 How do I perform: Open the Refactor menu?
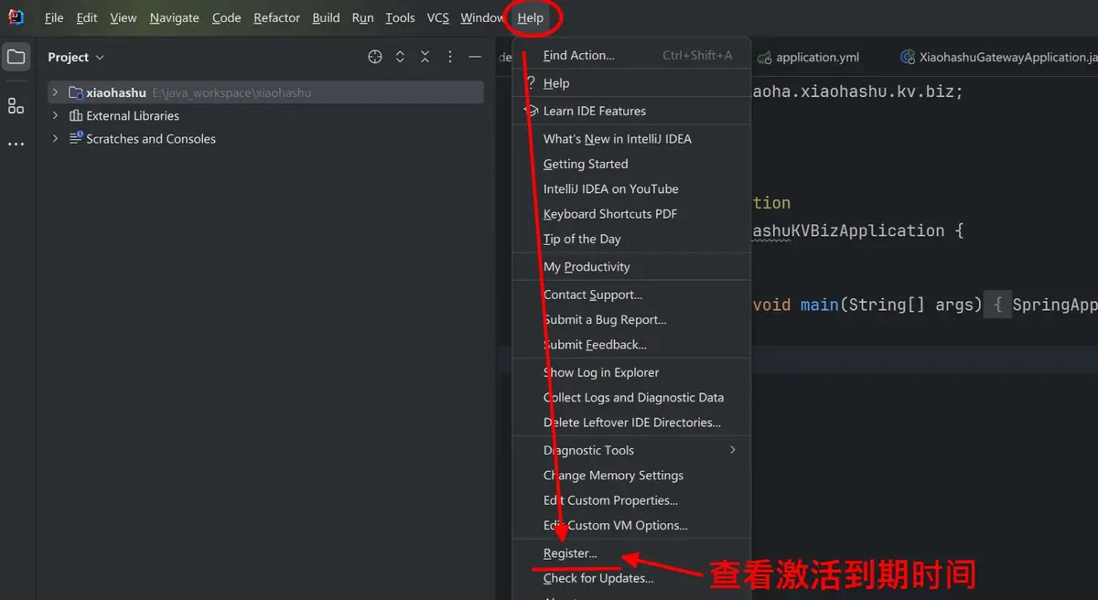tap(277, 17)
